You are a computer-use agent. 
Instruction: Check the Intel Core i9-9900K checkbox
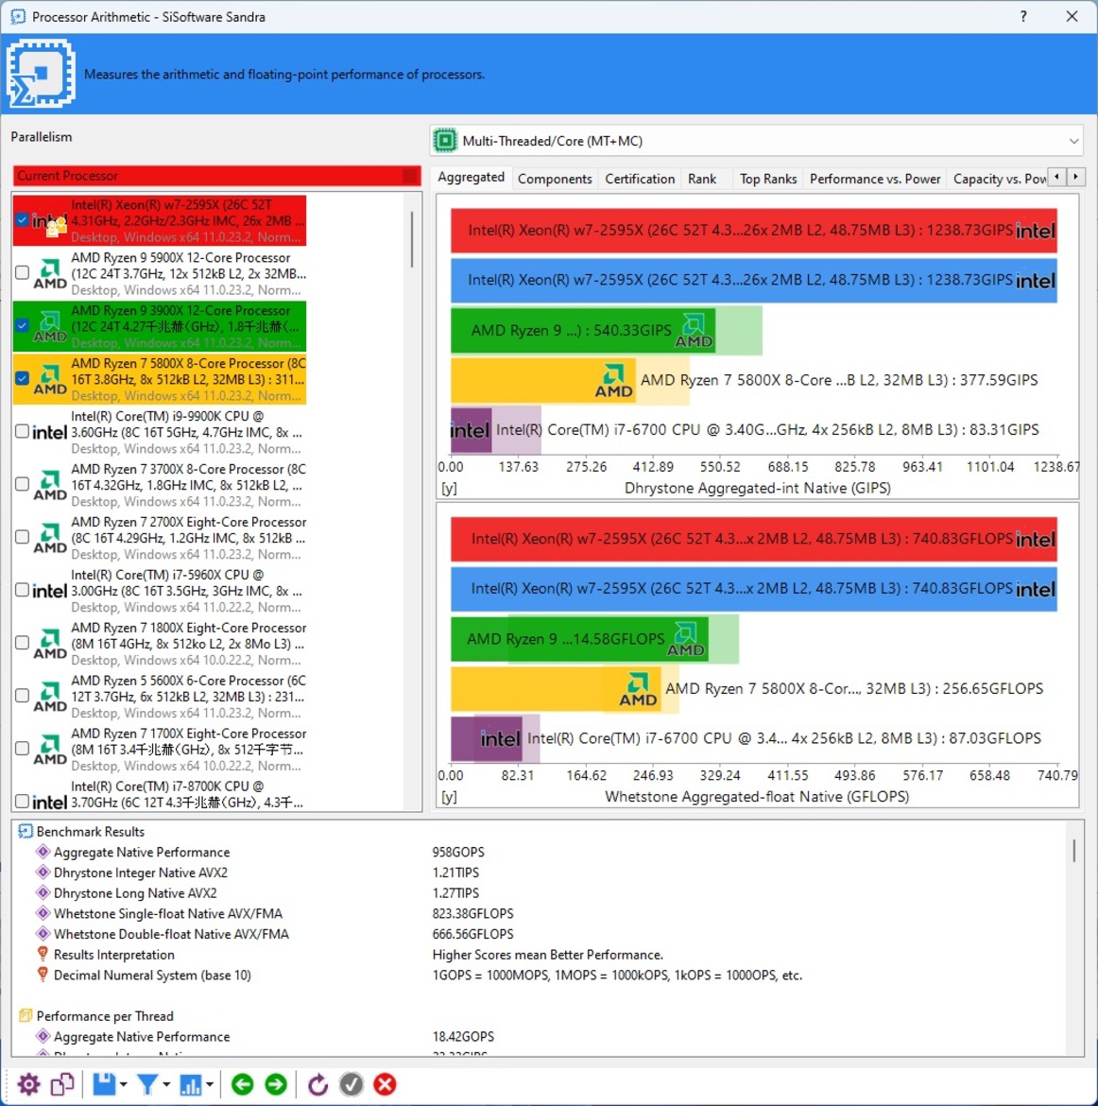click(x=22, y=431)
